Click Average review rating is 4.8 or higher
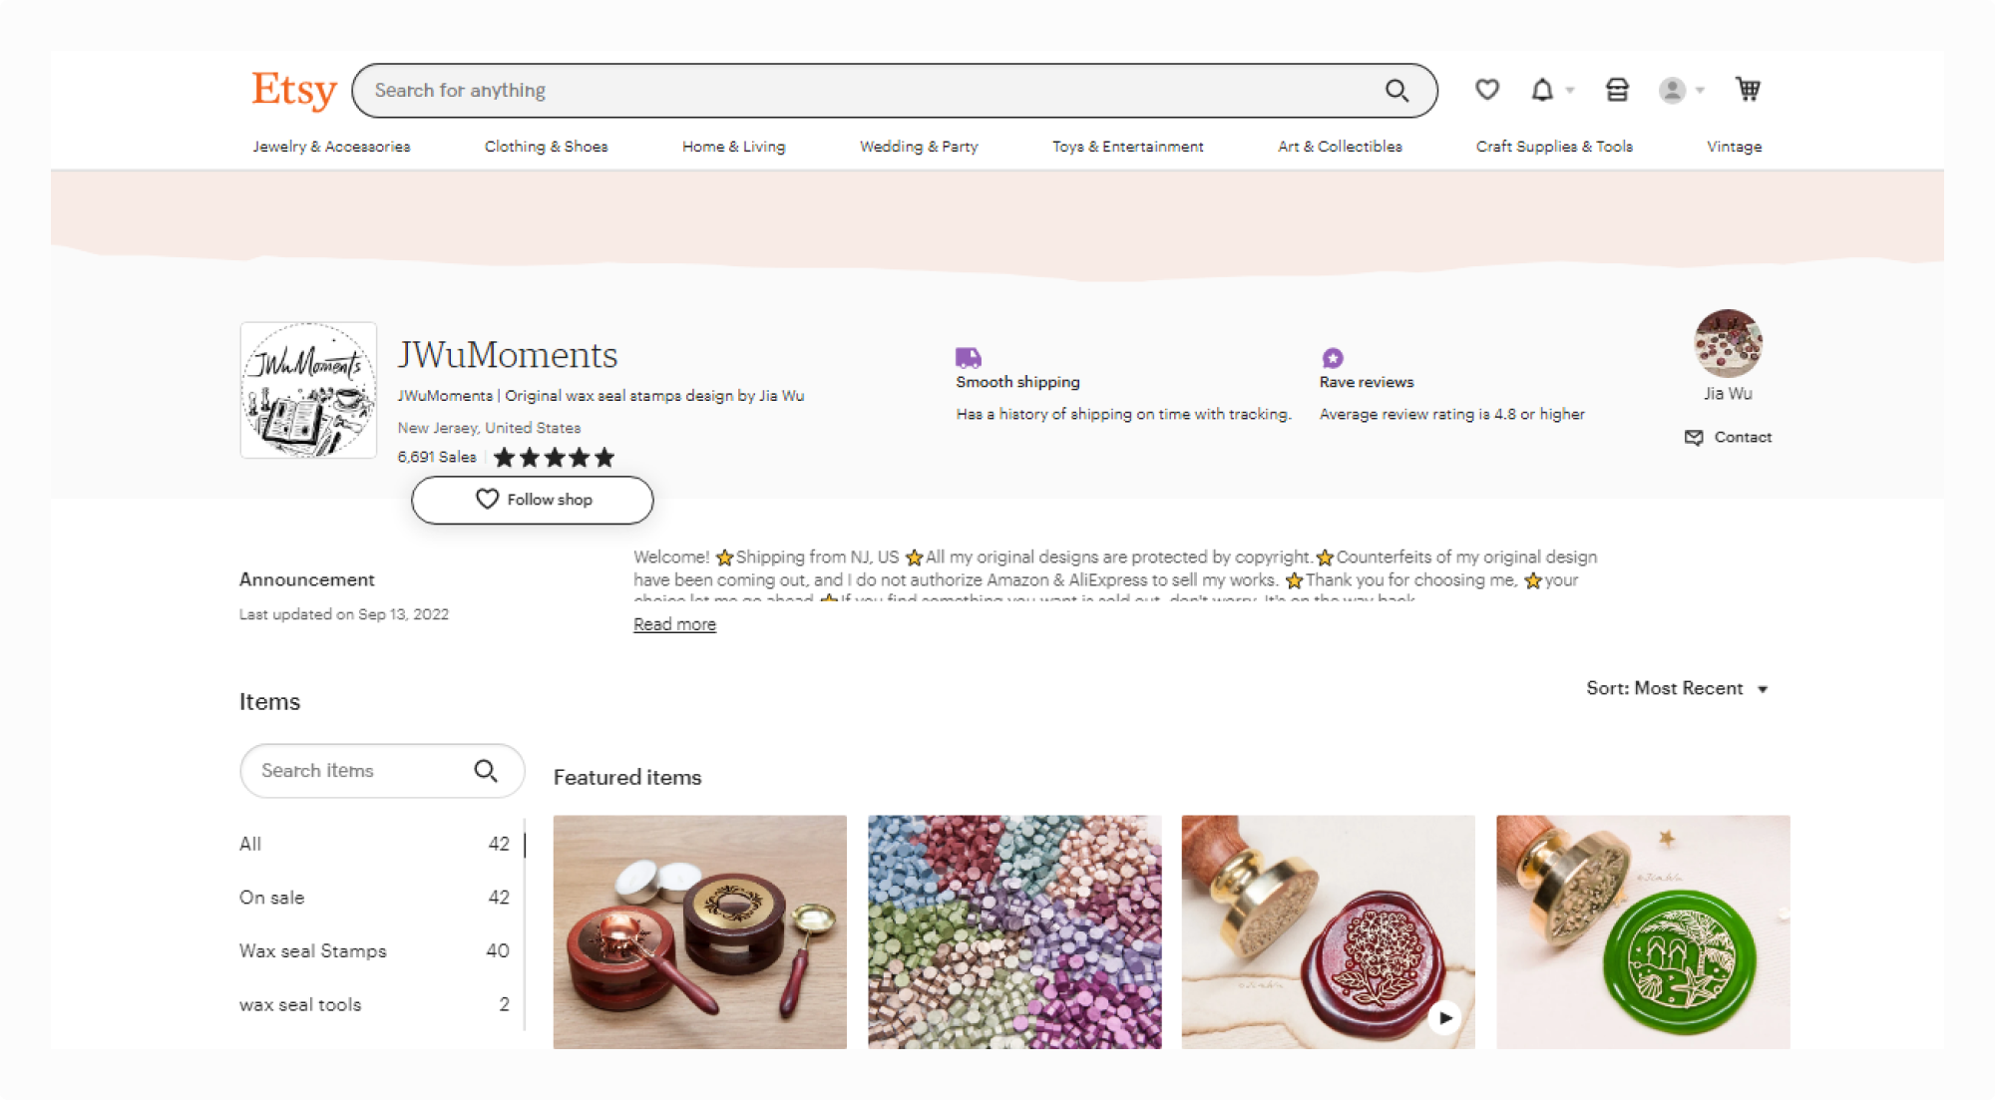1995x1100 pixels. (1452, 414)
